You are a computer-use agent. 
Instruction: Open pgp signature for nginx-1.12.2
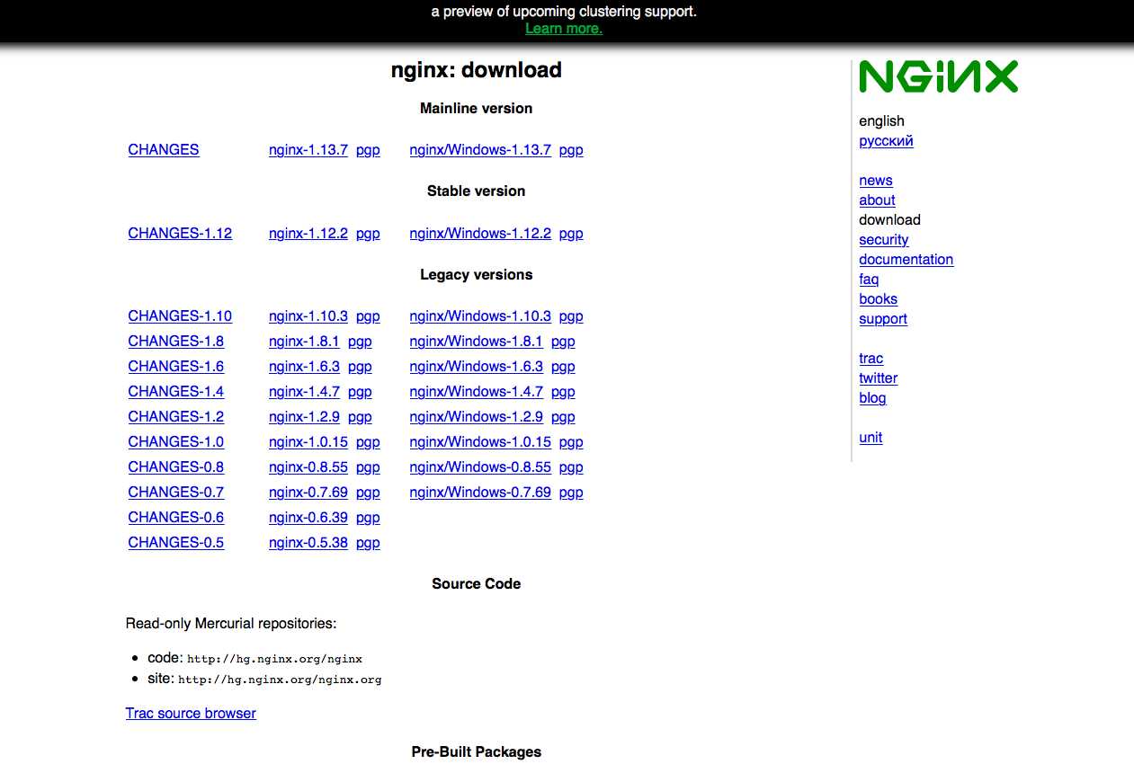point(368,234)
